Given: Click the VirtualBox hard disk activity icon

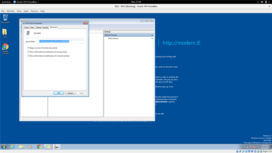Looking at the screenshot, I should 237,151.
